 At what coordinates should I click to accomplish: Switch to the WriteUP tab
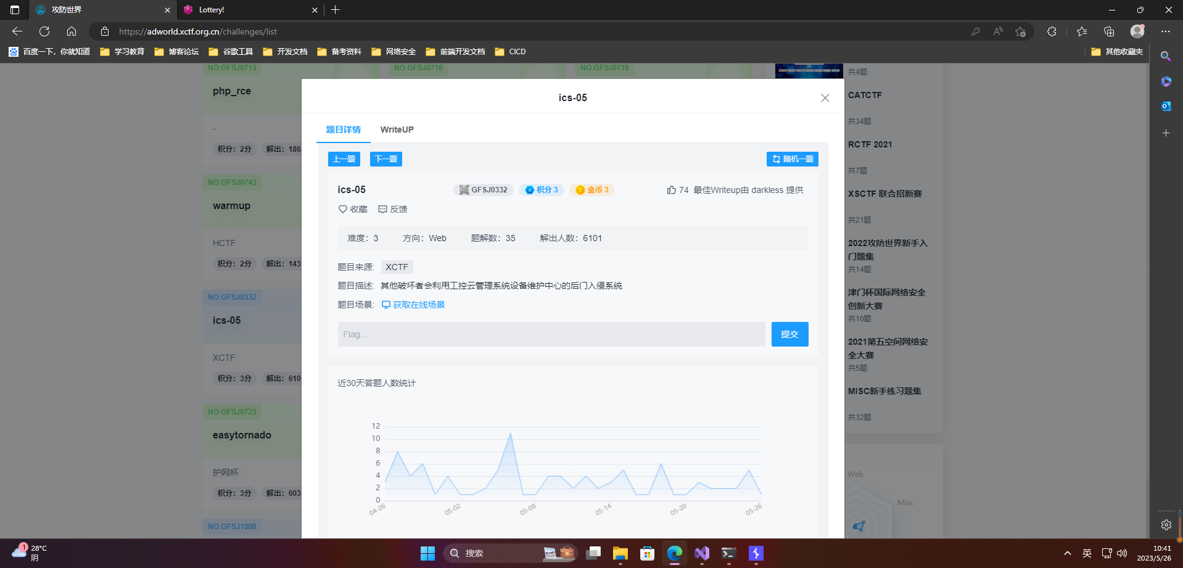[397, 130]
